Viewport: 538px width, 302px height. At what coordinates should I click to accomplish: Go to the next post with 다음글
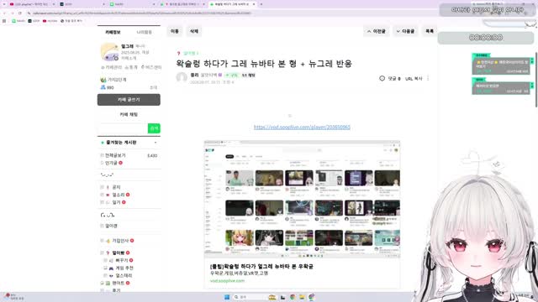click(405, 31)
